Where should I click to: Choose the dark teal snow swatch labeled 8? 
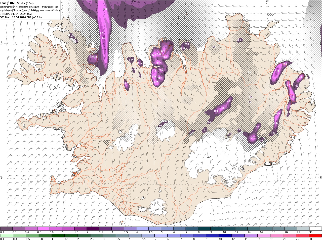click(204, 229)
